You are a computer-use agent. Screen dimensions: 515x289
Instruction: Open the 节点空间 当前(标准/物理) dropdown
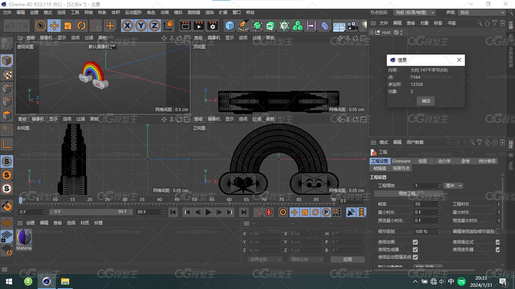[x=414, y=12]
